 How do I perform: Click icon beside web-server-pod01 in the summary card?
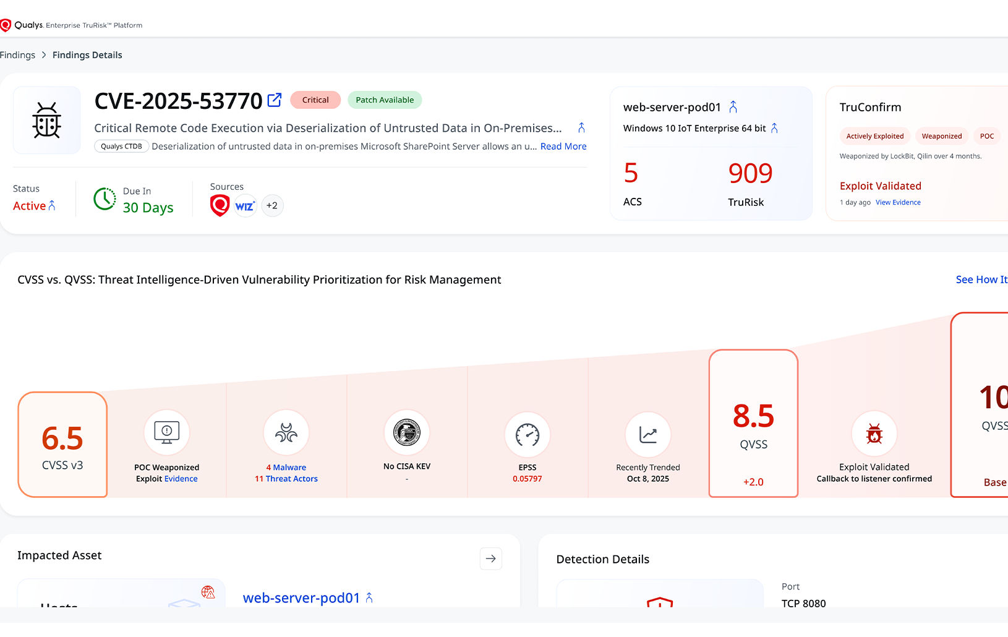tap(733, 107)
